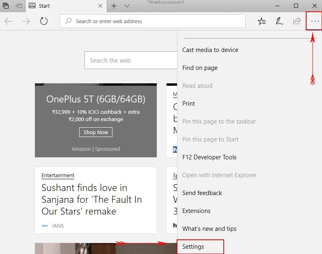Choose Find on page

[200, 68]
